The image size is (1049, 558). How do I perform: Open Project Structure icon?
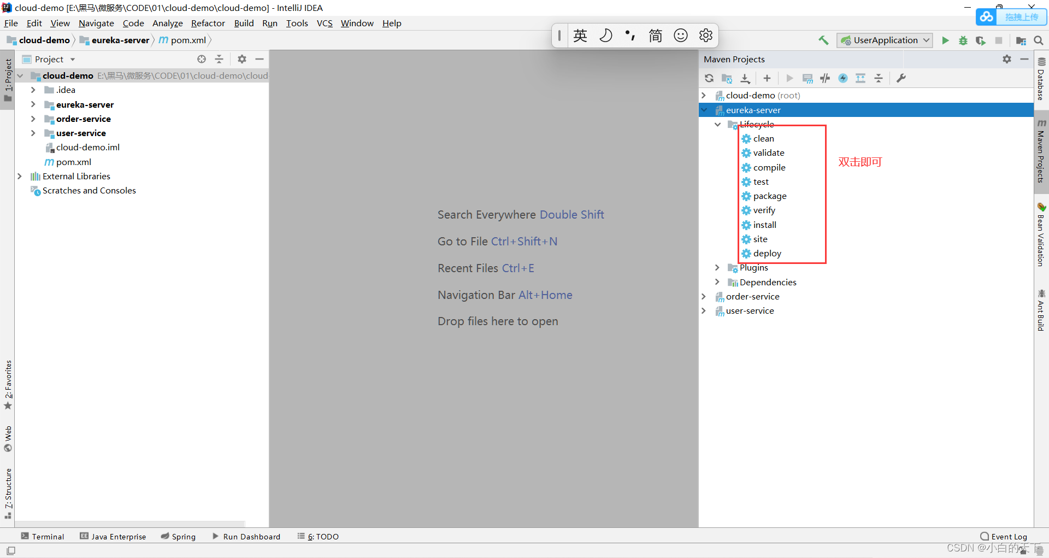pyautogui.click(x=1021, y=40)
